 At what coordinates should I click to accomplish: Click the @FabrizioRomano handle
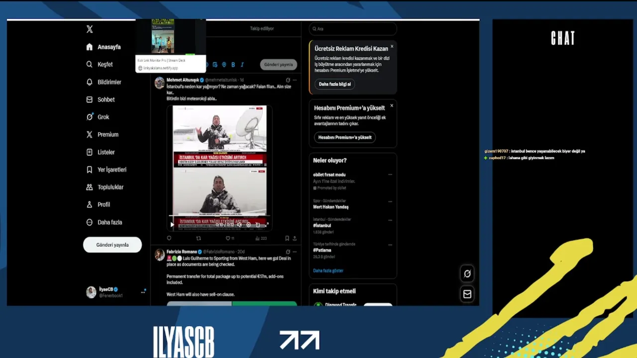(x=219, y=252)
